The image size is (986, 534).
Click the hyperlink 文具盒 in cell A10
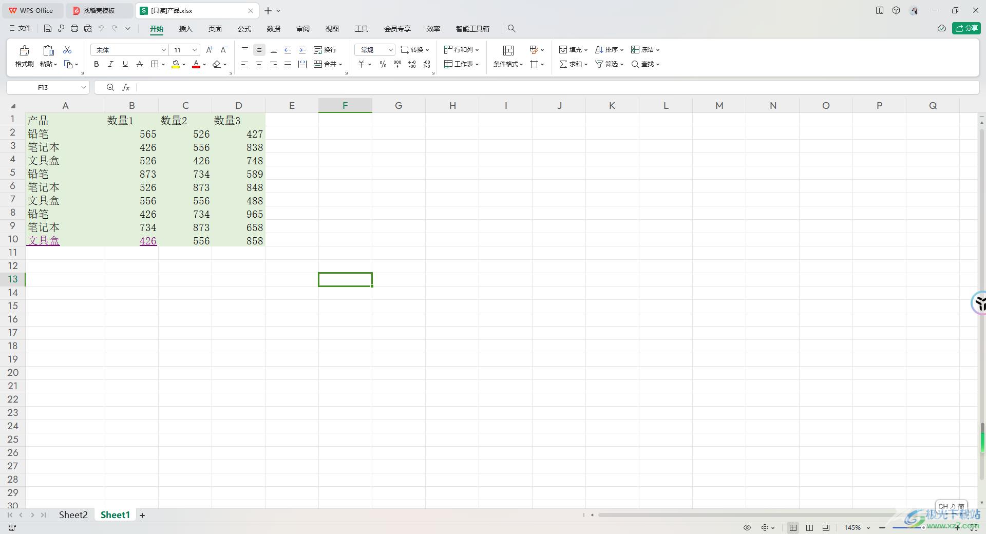point(44,240)
